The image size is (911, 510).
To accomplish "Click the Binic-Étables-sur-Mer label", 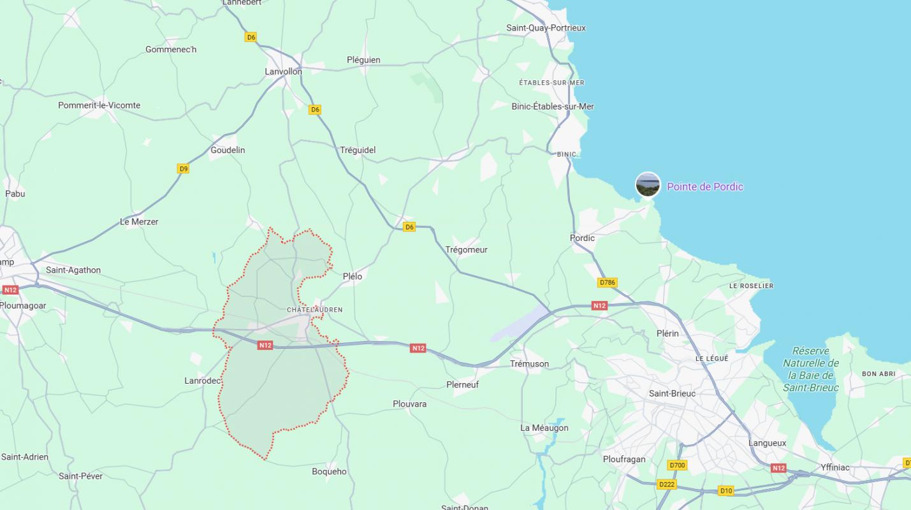I will coord(553,106).
